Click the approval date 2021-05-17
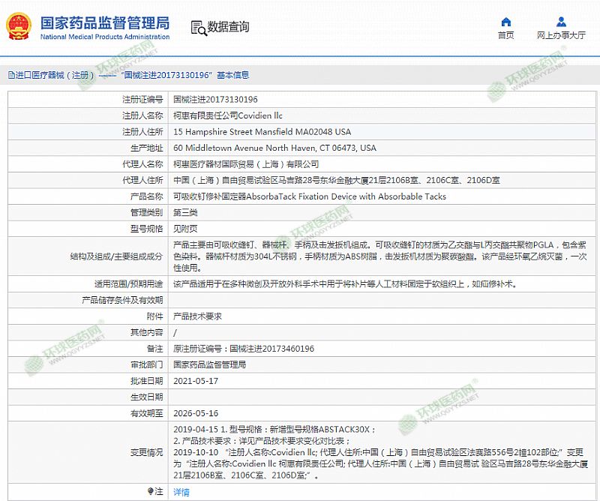This screenshot has width=600, height=501. [x=195, y=381]
